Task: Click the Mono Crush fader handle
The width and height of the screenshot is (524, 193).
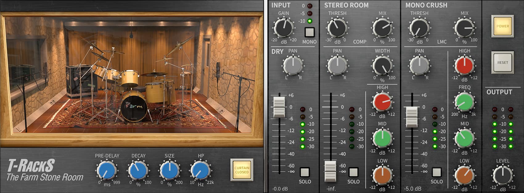Action: [412, 117]
